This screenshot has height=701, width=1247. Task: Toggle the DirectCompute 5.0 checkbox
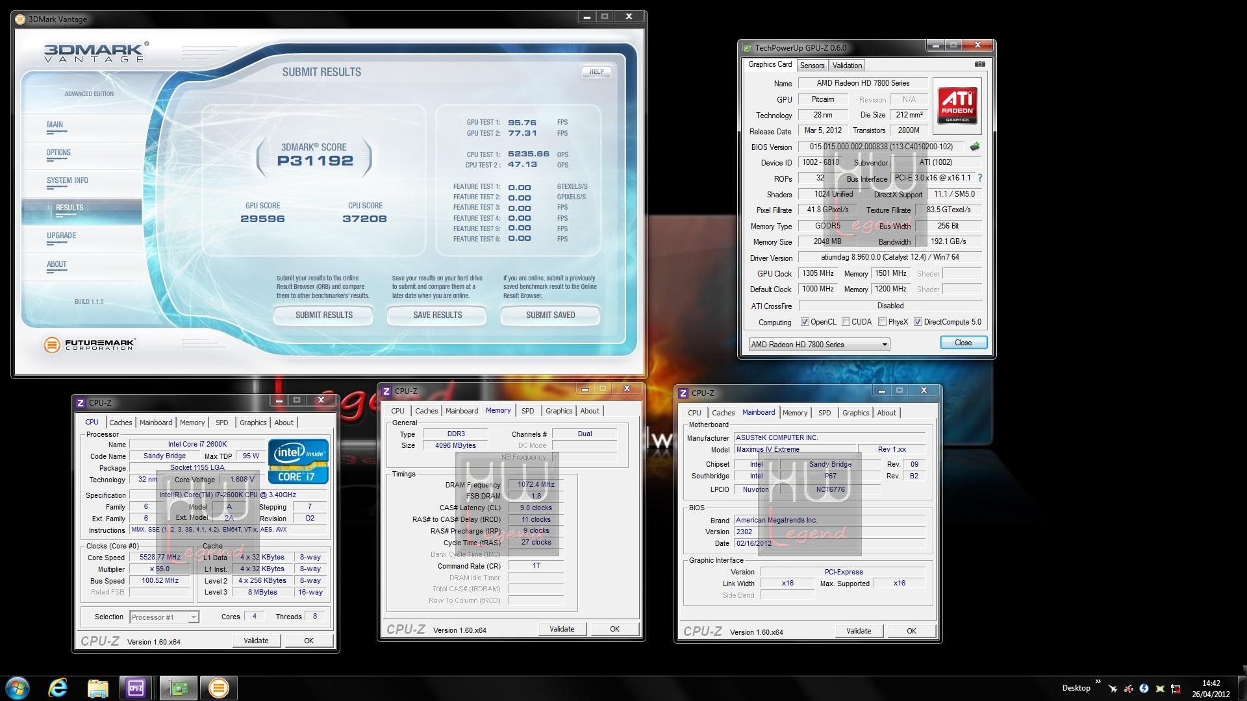click(918, 322)
